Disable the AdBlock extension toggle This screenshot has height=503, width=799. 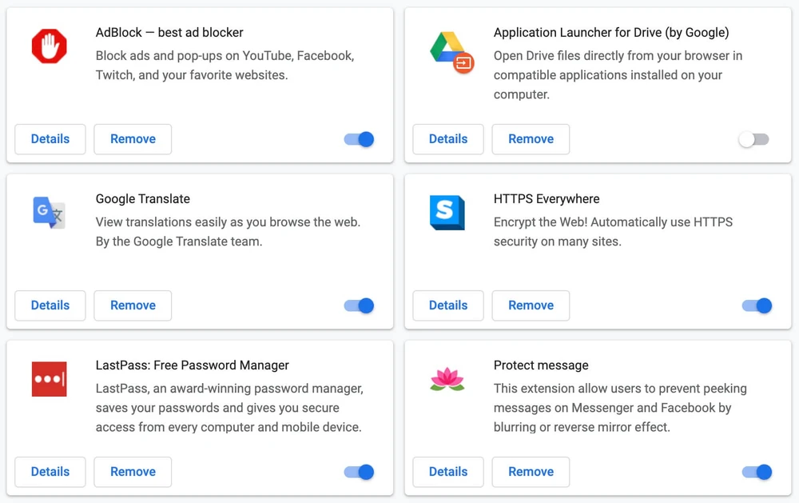pos(360,139)
